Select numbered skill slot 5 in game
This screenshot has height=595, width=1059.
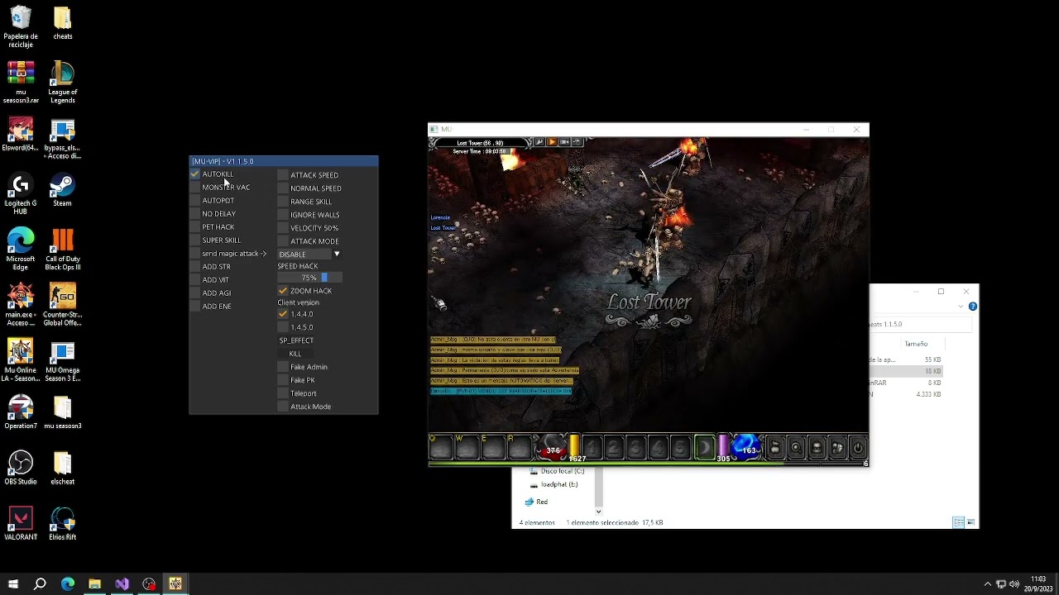(x=679, y=447)
